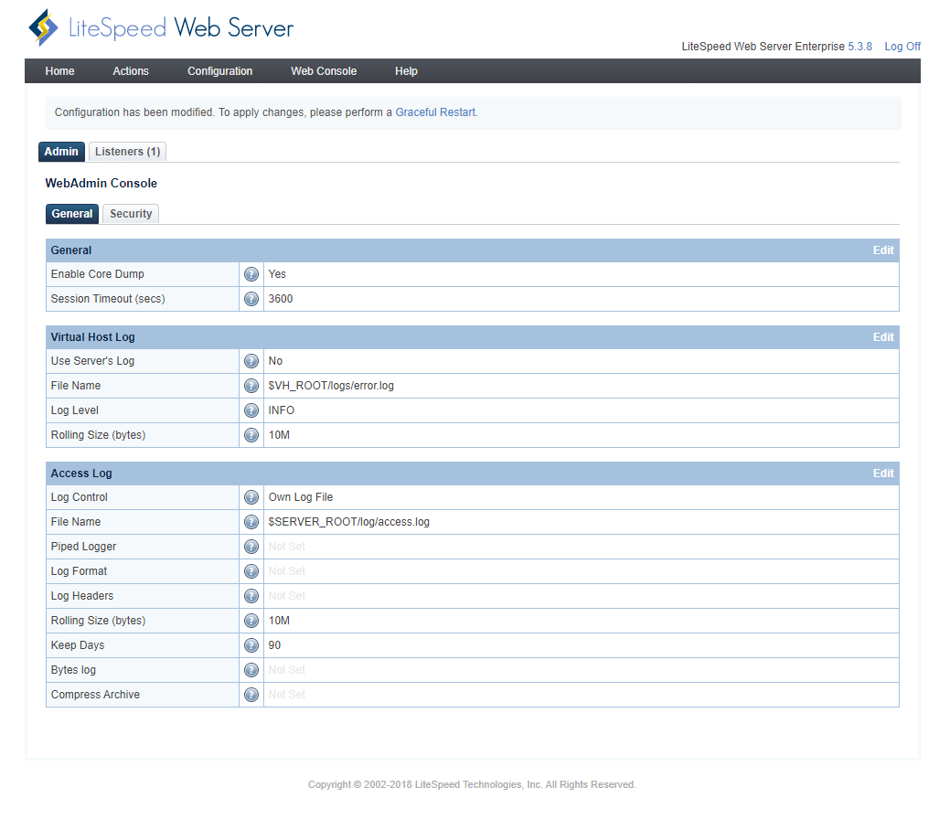Click the Piped Logger label
Viewport: 950px width, 830px height.
click(x=83, y=547)
